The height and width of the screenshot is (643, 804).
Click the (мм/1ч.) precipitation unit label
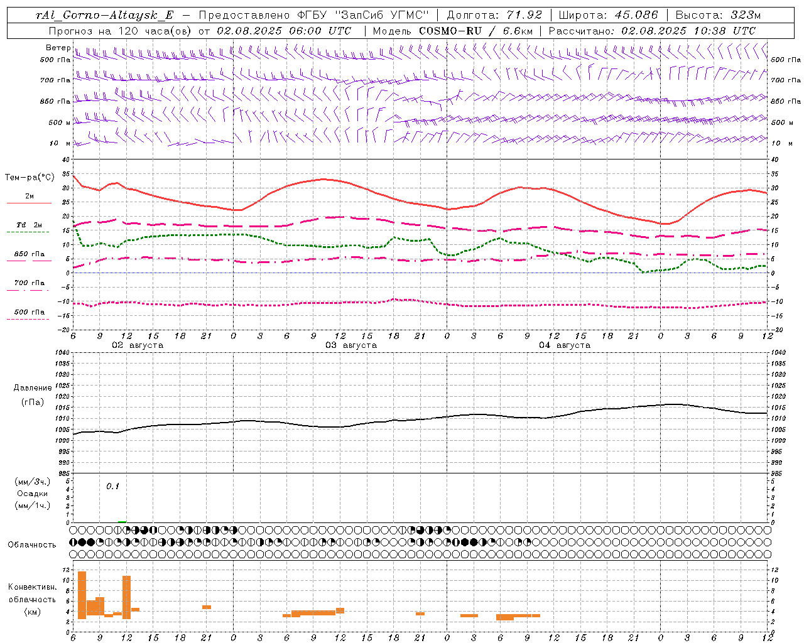pyautogui.click(x=33, y=505)
